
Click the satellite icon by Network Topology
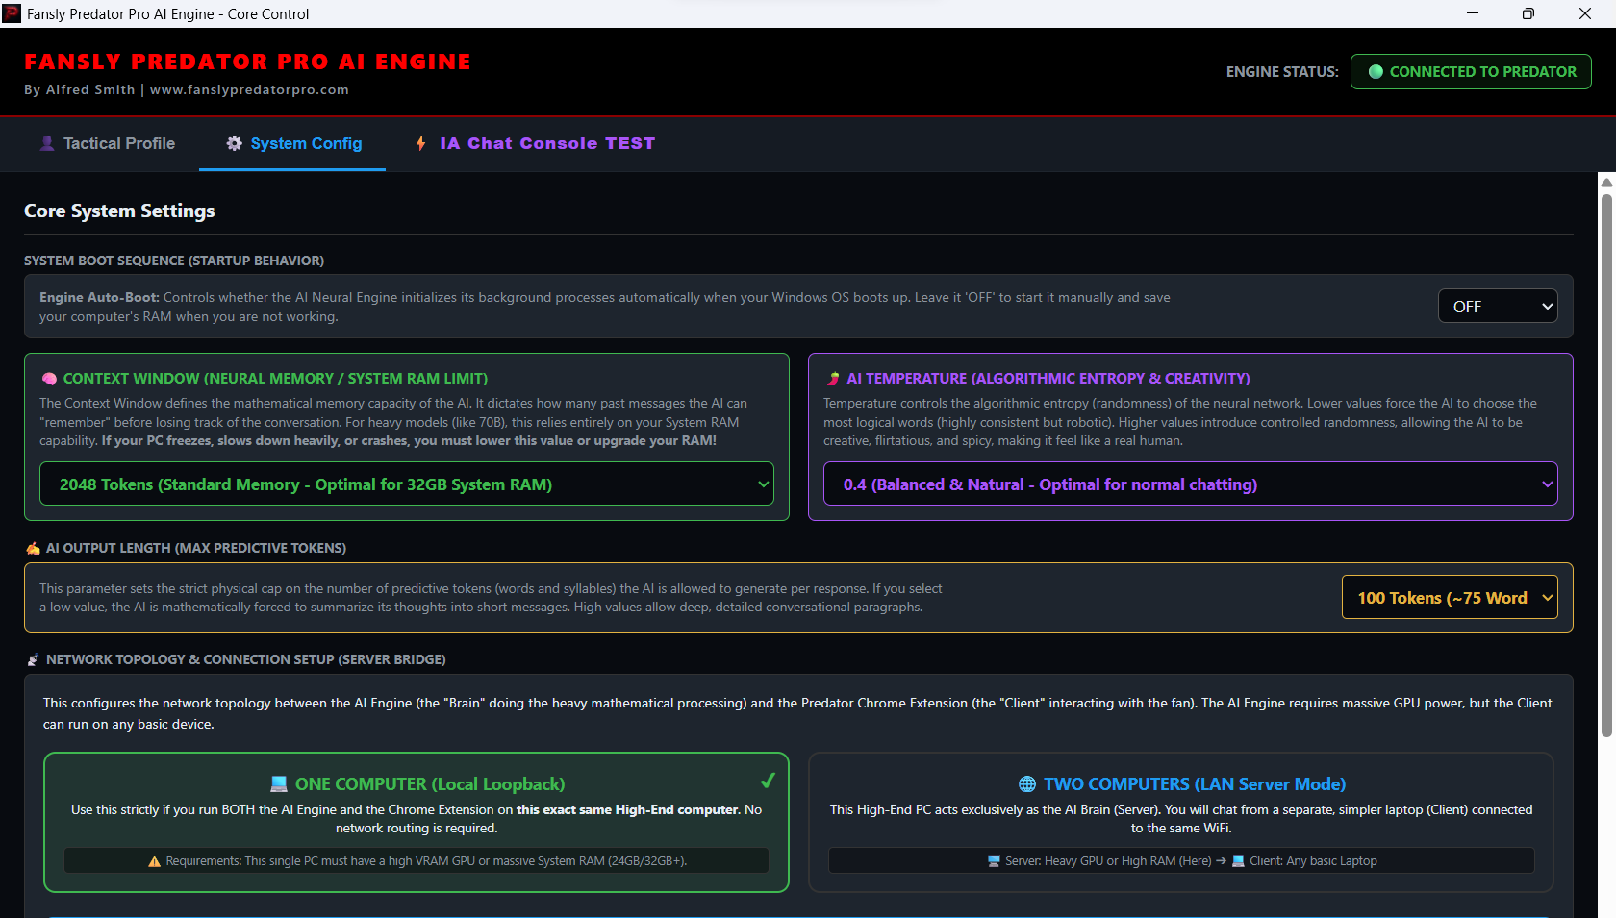pyautogui.click(x=33, y=659)
